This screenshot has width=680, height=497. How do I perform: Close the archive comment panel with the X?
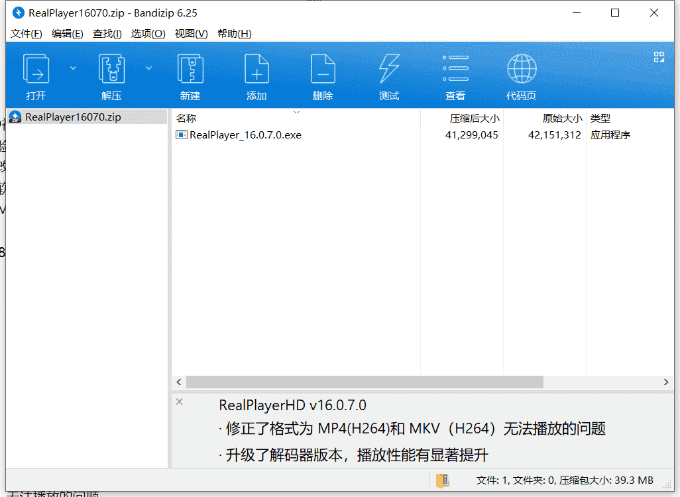pyautogui.click(x=179, y=402)
